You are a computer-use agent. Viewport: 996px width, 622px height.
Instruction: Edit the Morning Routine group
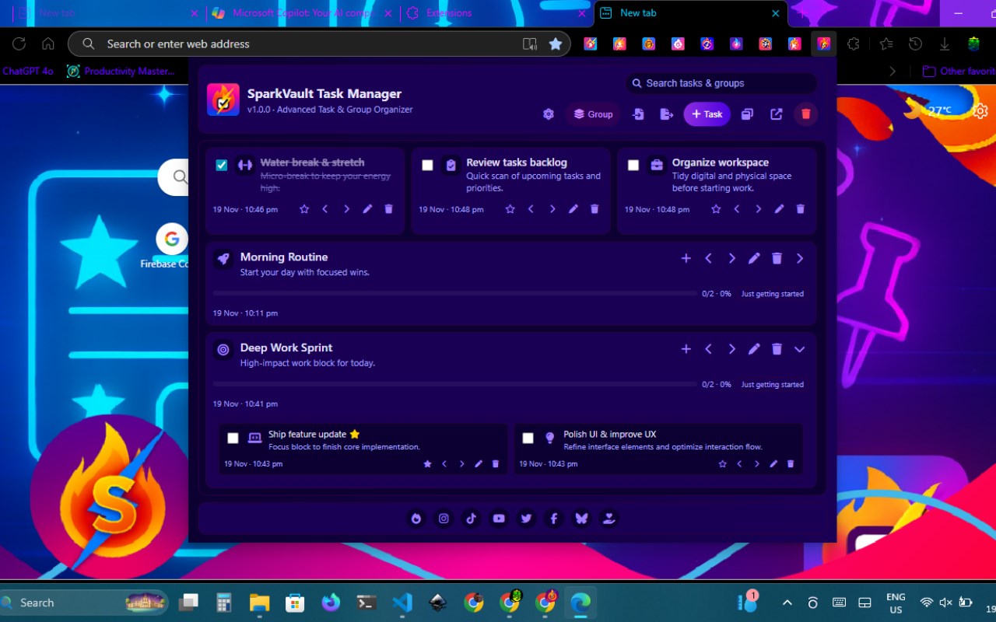[x=754, y=258]
